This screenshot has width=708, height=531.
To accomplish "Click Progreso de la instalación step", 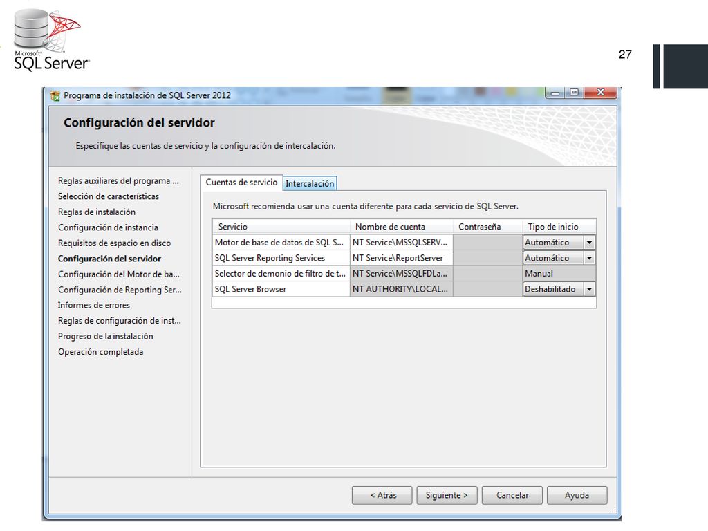I will point(106,337).
